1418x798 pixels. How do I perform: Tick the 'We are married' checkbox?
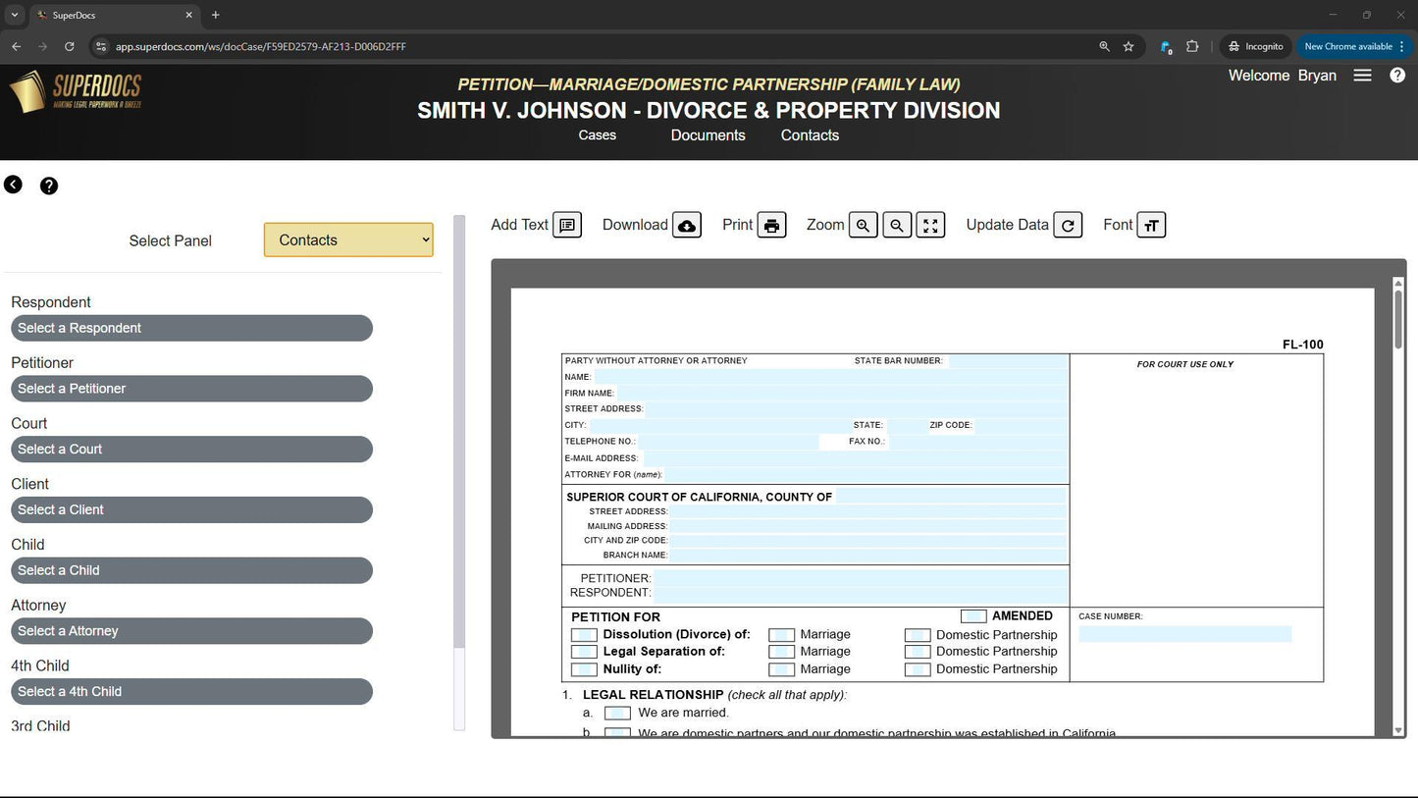coord(617,714)
